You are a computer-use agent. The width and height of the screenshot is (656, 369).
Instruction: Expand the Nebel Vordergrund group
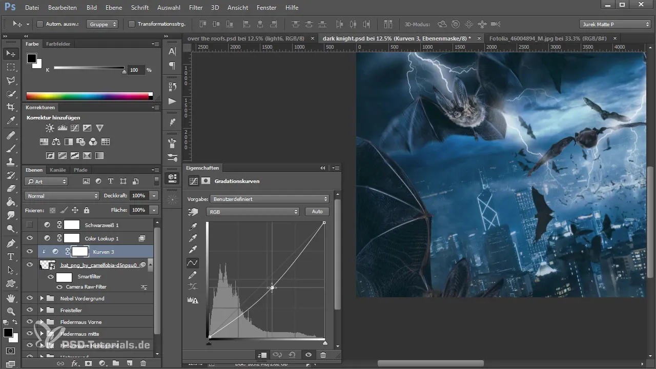click(42, 298)
